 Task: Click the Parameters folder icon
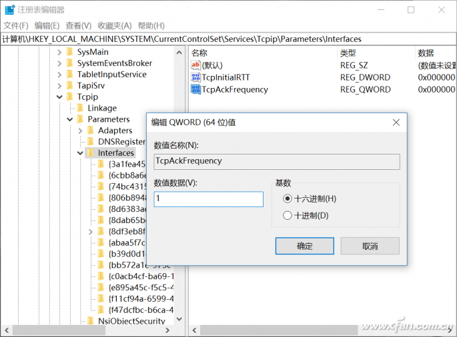click(x=80, y=119)
